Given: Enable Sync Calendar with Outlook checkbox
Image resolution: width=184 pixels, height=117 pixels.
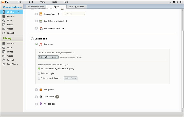Looking at the screenshot, I should [x=37, y=21].
